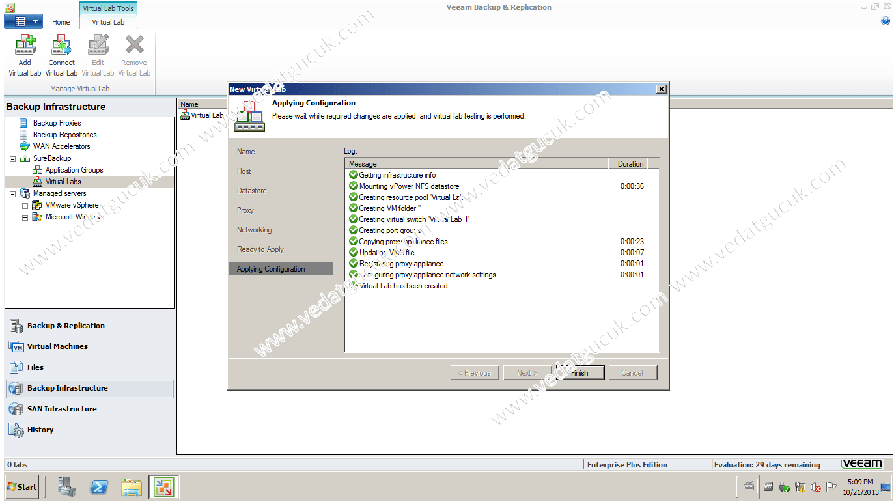
Task: Open SAN Infrastructure navigation pane
Action: [90, 409]
